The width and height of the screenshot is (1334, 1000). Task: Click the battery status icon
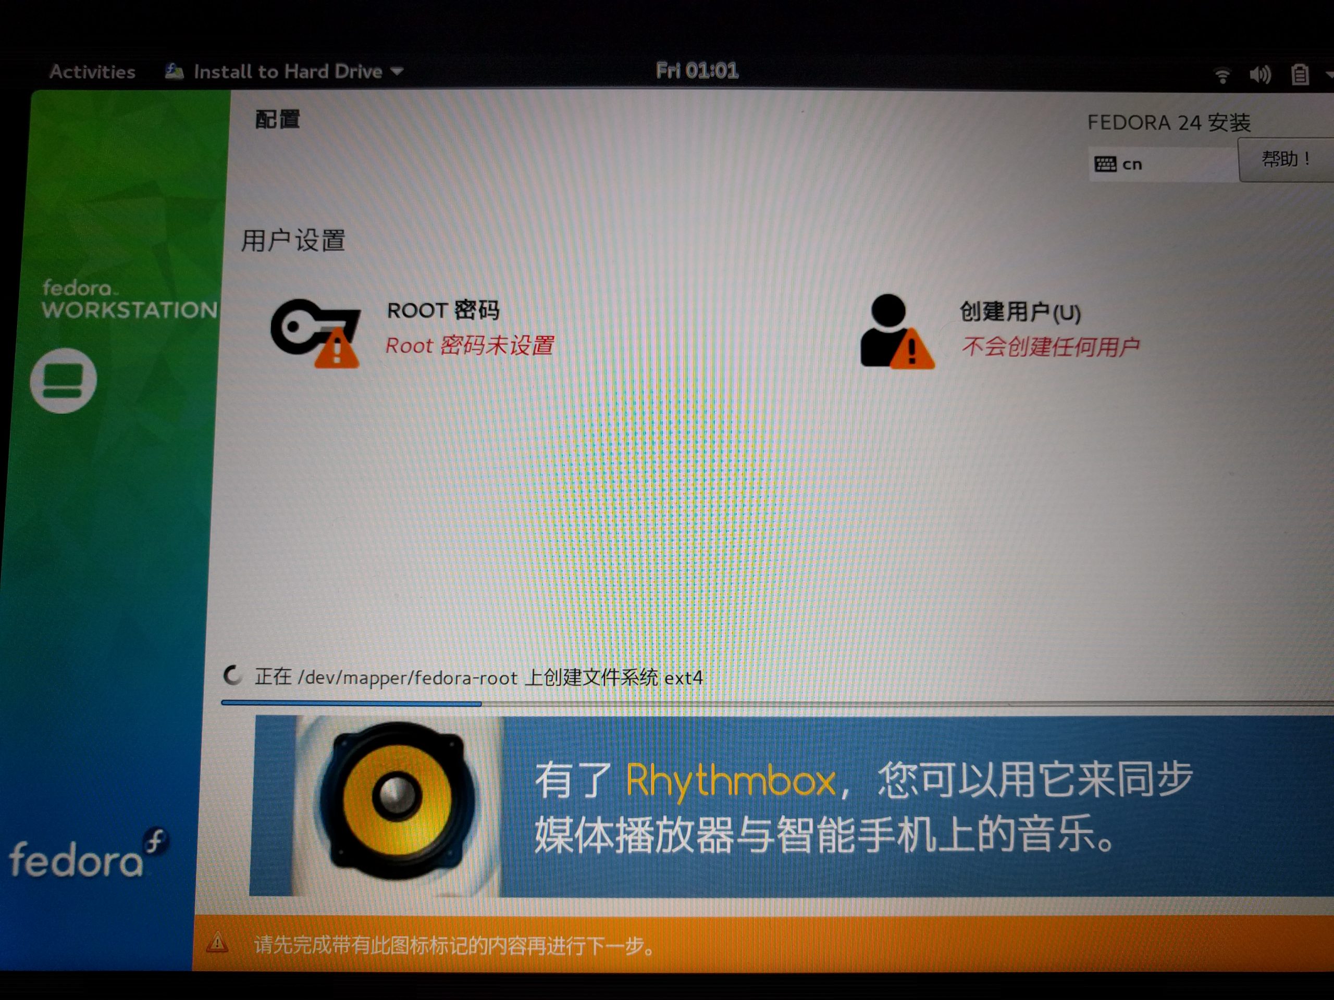1300,75
